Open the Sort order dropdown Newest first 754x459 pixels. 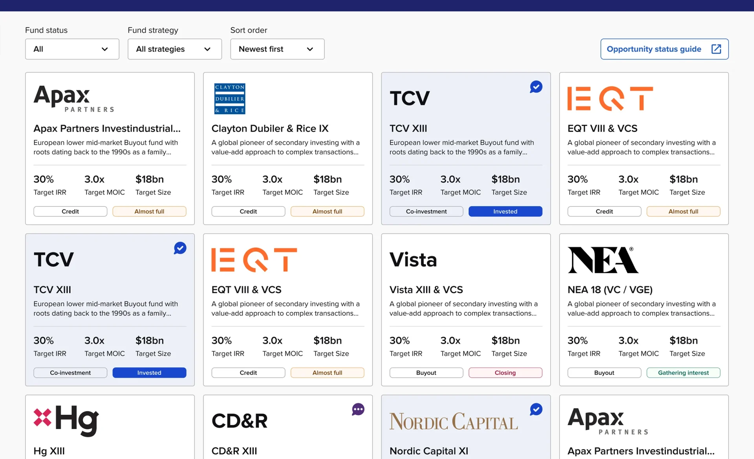click(277, 49)
